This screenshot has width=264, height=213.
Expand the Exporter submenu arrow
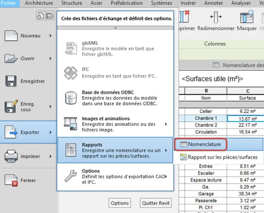pyautogui.click(x=51, y=132)
